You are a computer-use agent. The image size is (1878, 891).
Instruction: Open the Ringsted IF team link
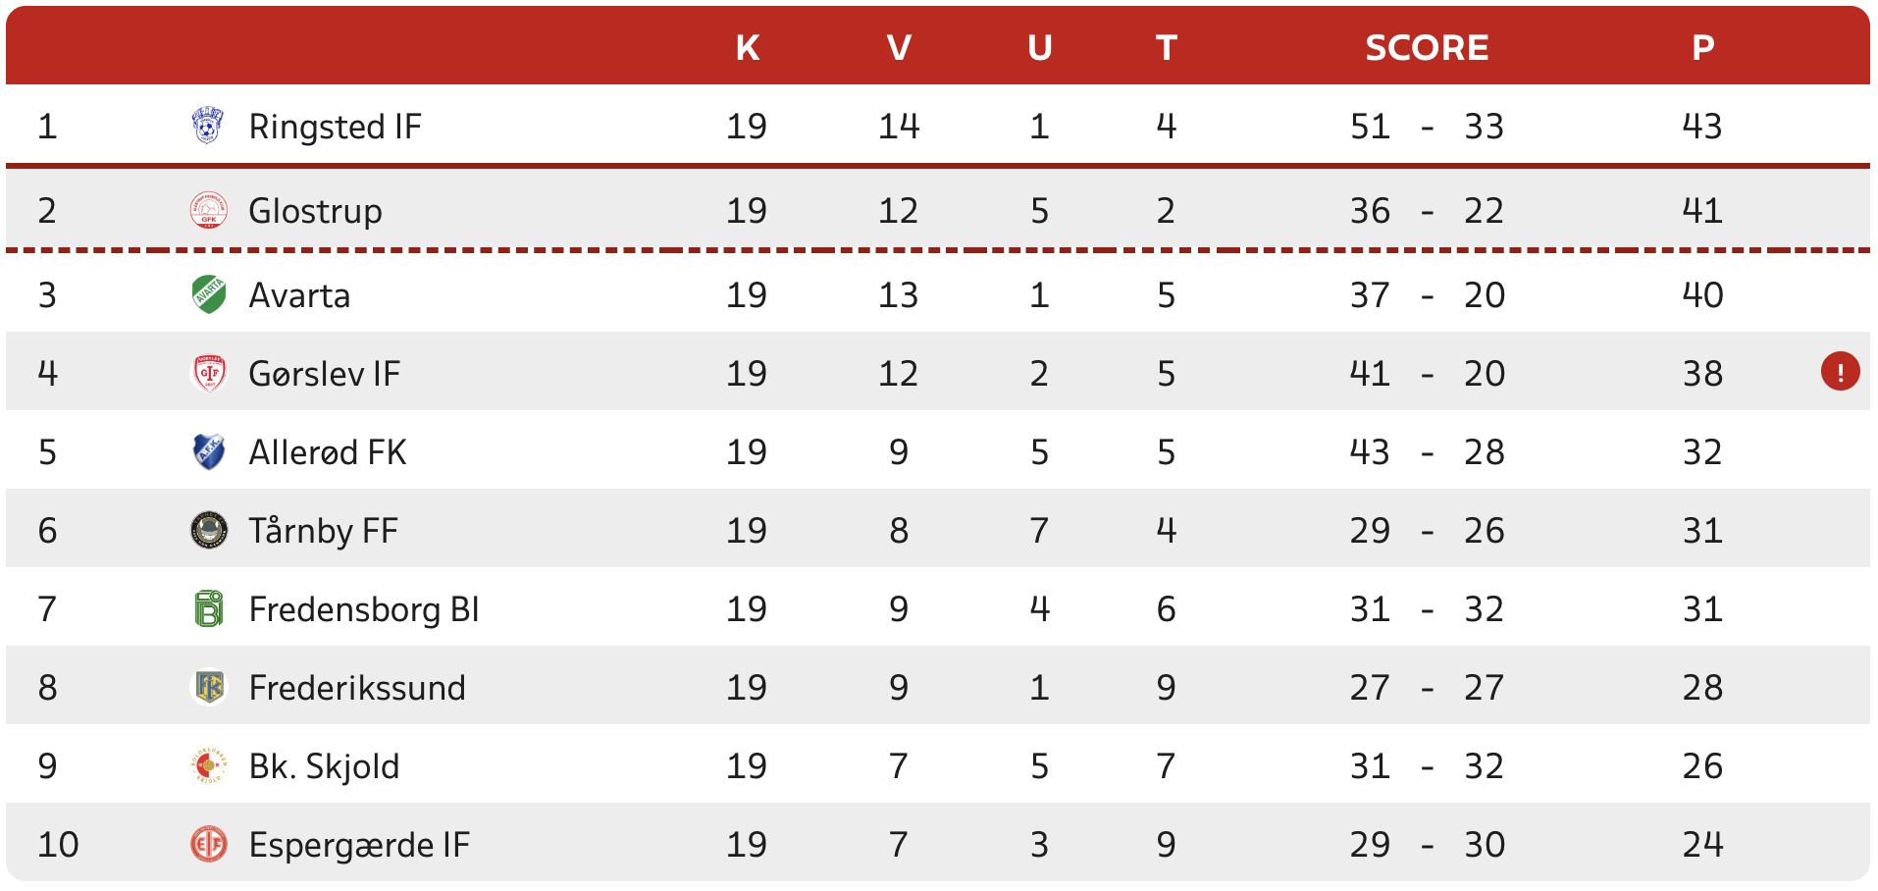tap(335, 127)
